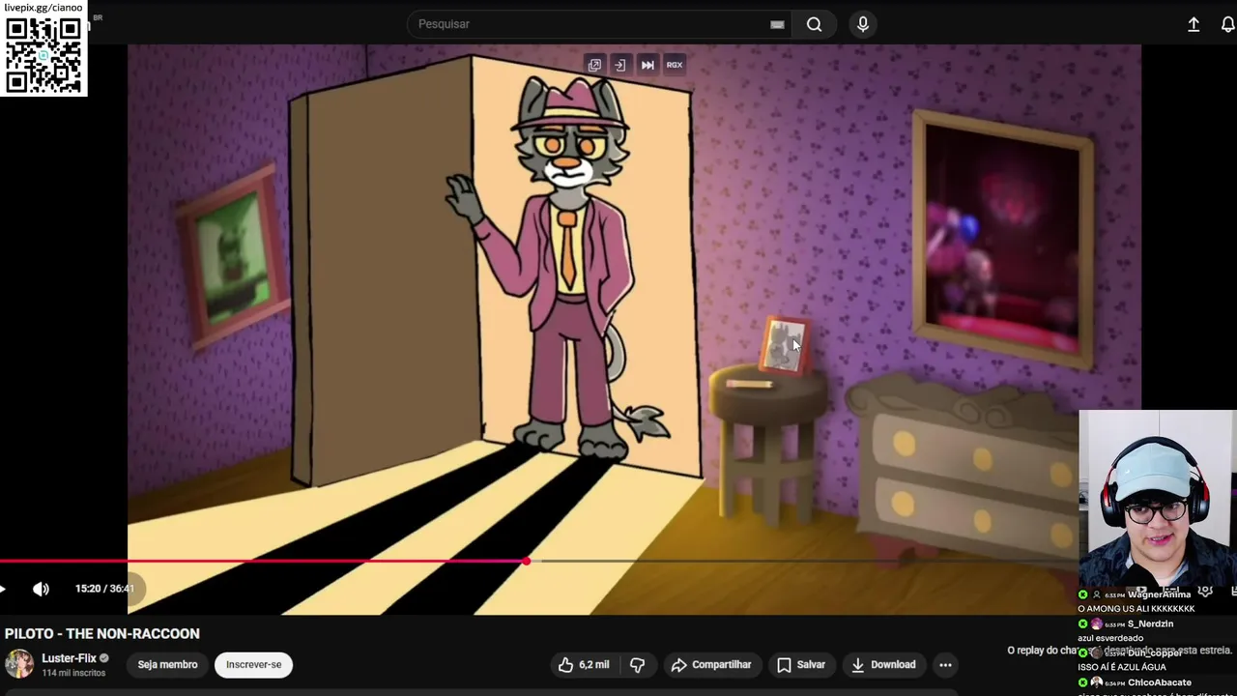Click the search magnifier button
The width and height of the screenshot is (1237, 696).
(815, 24)
